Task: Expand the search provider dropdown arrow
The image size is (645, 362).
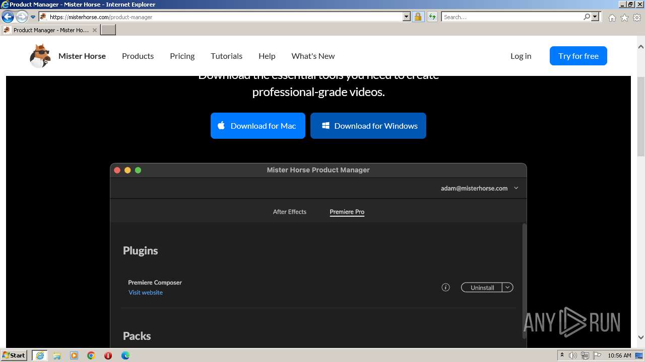Action: coord(595,17)
